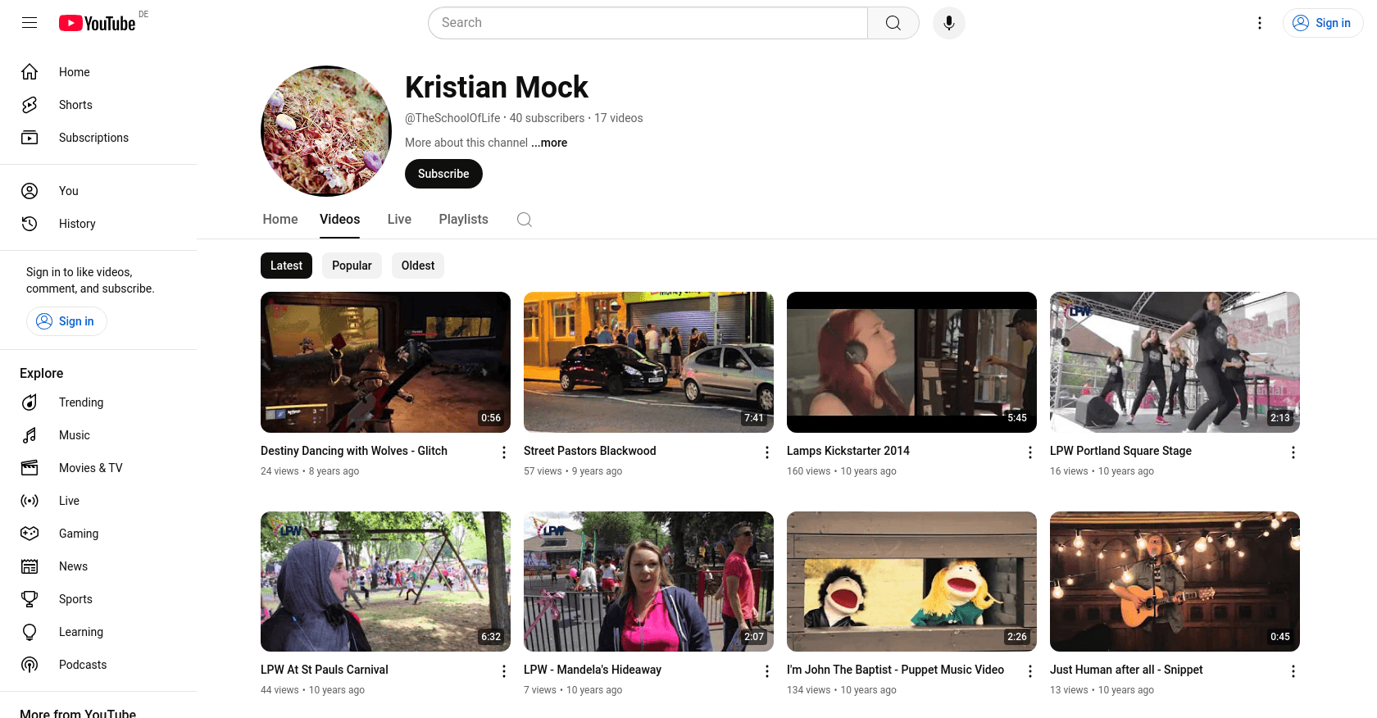1377x718 pixels.
Task: Open options for Lamps Kickstarter 2014 video
Action: pos(1030,452)
